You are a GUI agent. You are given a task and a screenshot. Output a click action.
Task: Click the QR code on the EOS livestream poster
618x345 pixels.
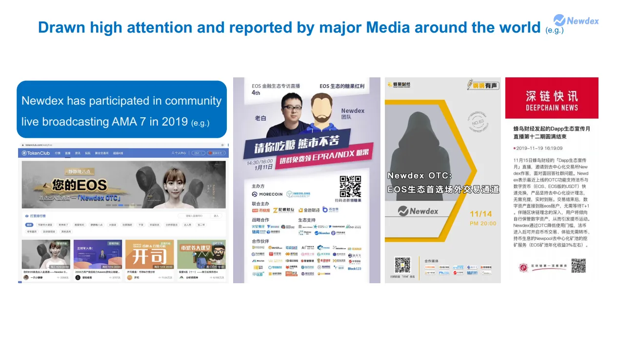click(351, 186)
